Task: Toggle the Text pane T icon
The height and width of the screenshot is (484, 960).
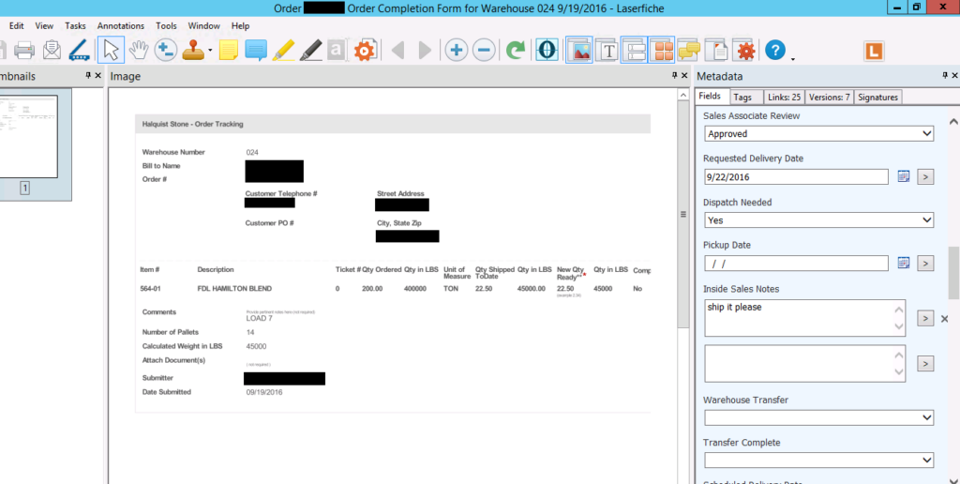Action: pyautogui.click(x=607, y=51)
